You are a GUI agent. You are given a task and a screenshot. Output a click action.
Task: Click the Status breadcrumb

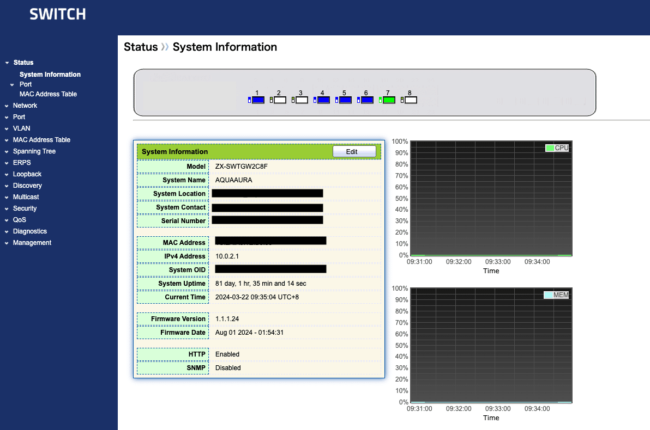pos(141,47)
